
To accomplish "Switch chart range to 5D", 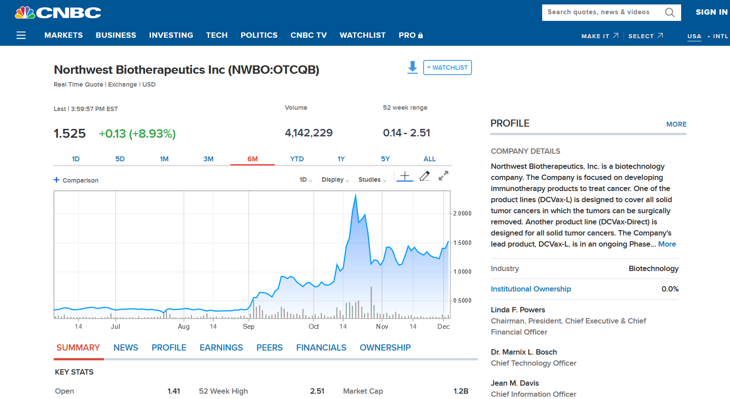I will [x=120, y=159].
